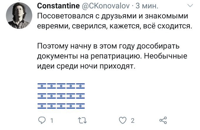This screenshot has width=200, height=130.
Task: Click the first Israeli flag in the top row
Action: pos(42,86)
